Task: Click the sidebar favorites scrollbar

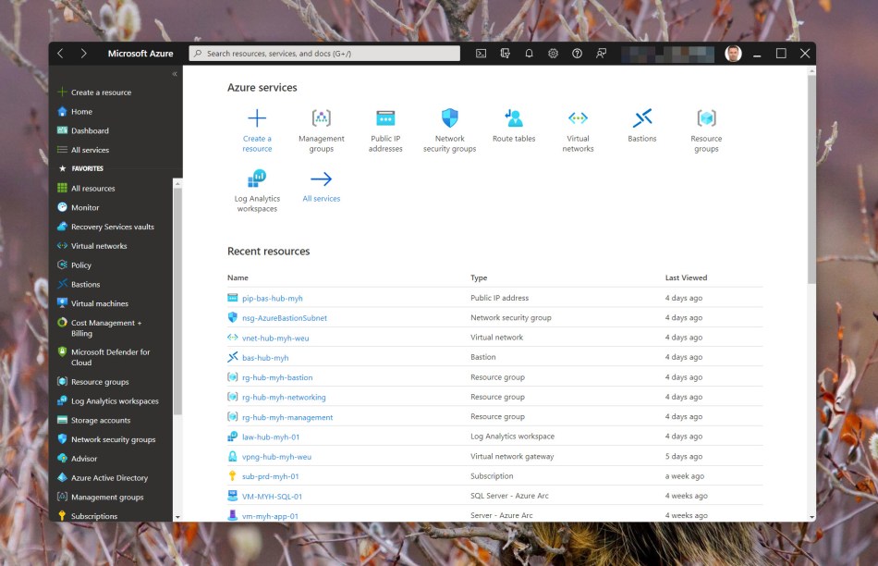Action: (177, 301)
